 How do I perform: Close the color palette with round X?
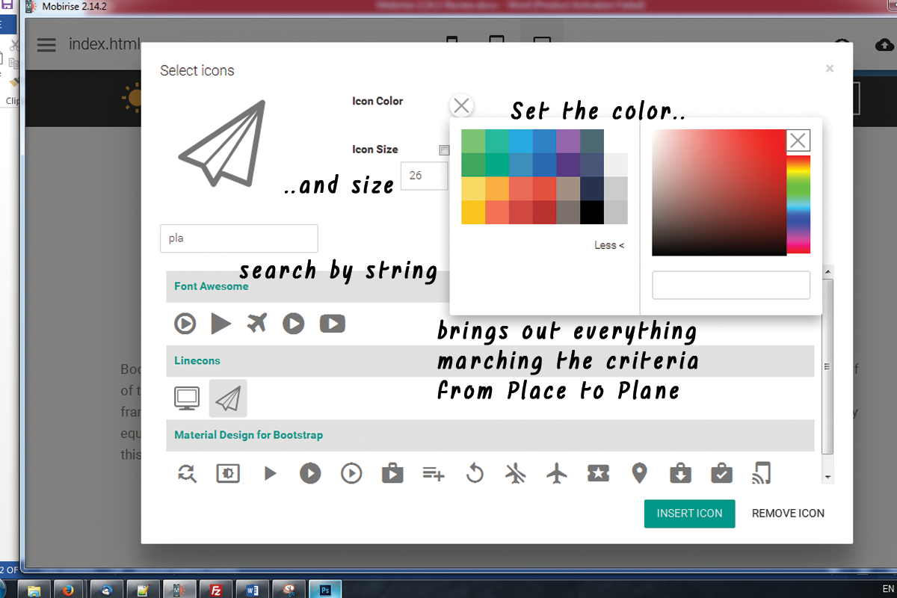click(x=462, y=106)
